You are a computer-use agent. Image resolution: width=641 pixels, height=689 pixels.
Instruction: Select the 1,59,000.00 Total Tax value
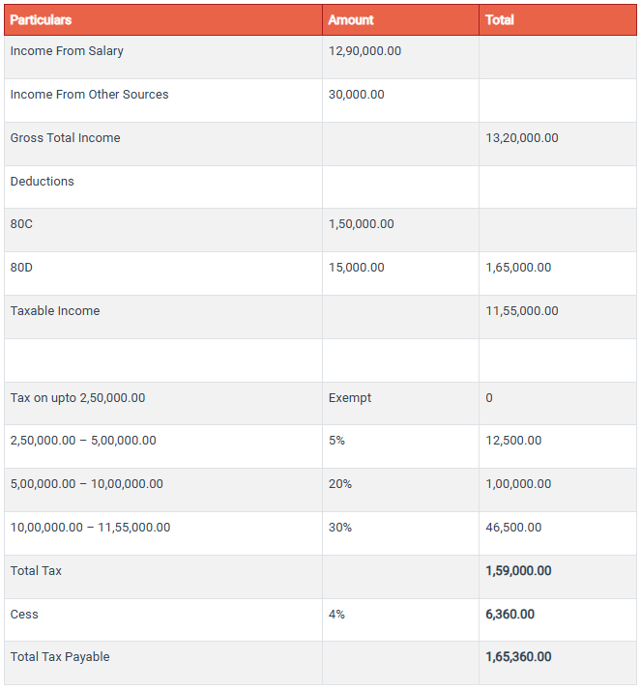518,571
